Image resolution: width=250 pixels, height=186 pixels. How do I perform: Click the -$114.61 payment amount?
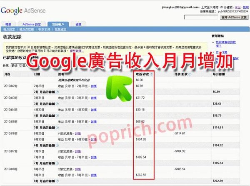(180, 133)
